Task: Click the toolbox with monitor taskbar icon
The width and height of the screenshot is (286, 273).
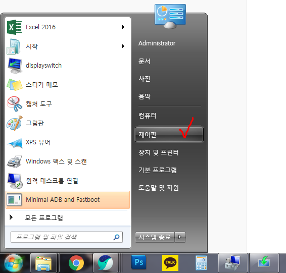Action: 232,263
